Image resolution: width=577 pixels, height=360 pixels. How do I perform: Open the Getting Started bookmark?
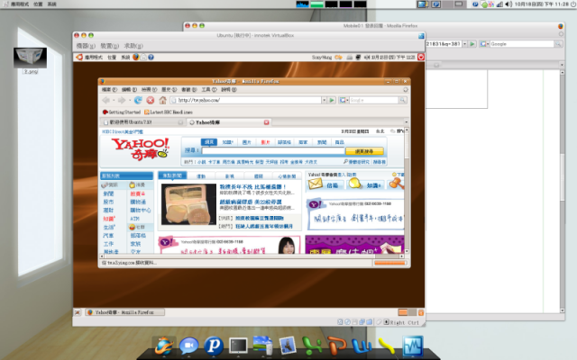[x=122, y=112]
